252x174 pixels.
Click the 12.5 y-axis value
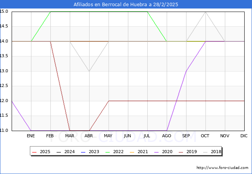[x=4, y=86]
